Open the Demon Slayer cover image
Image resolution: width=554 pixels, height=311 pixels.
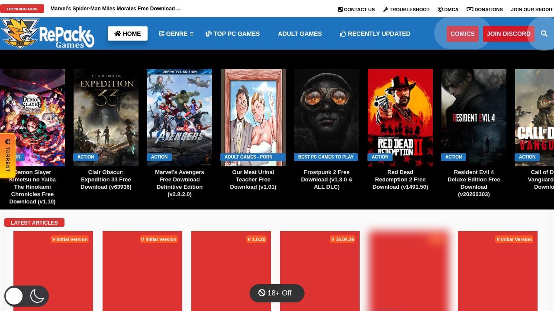32,117
